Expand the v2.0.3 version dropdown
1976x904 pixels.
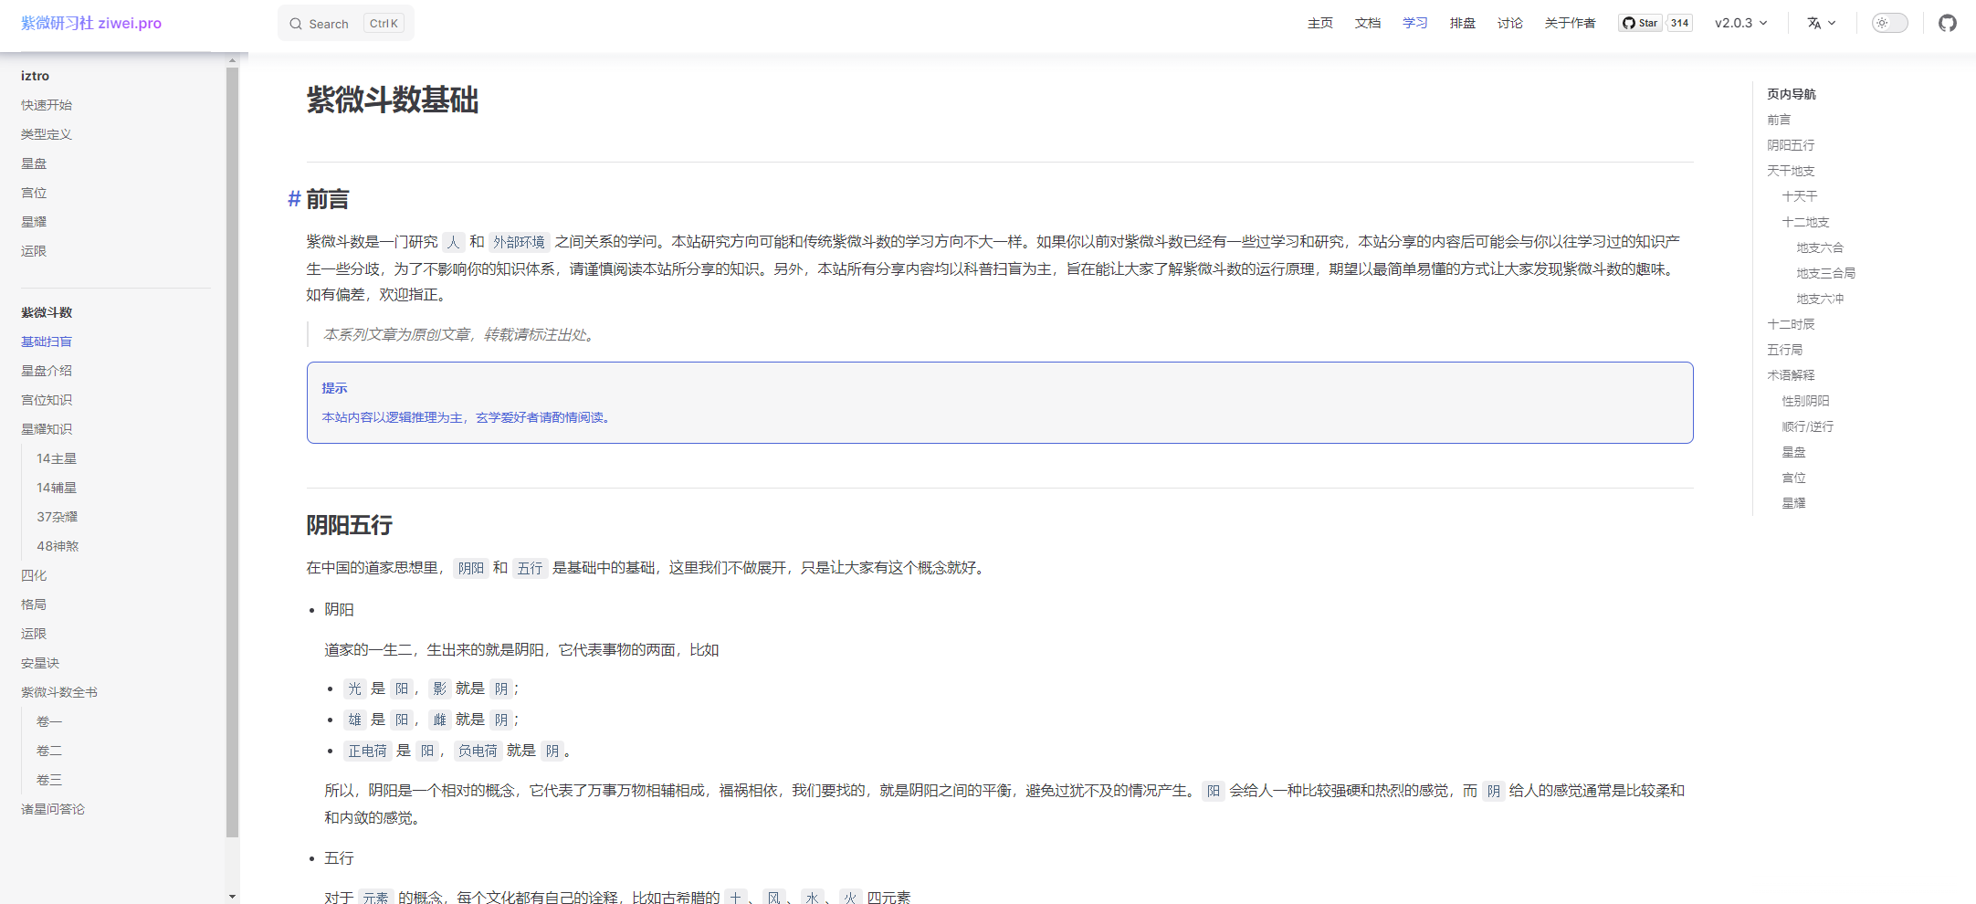(1740, 23)
